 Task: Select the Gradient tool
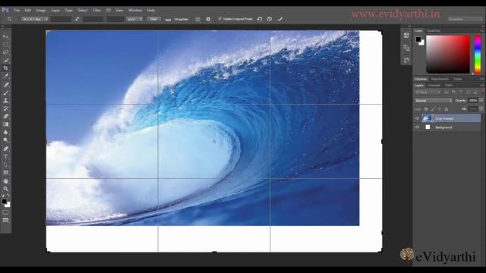(5, 124)
